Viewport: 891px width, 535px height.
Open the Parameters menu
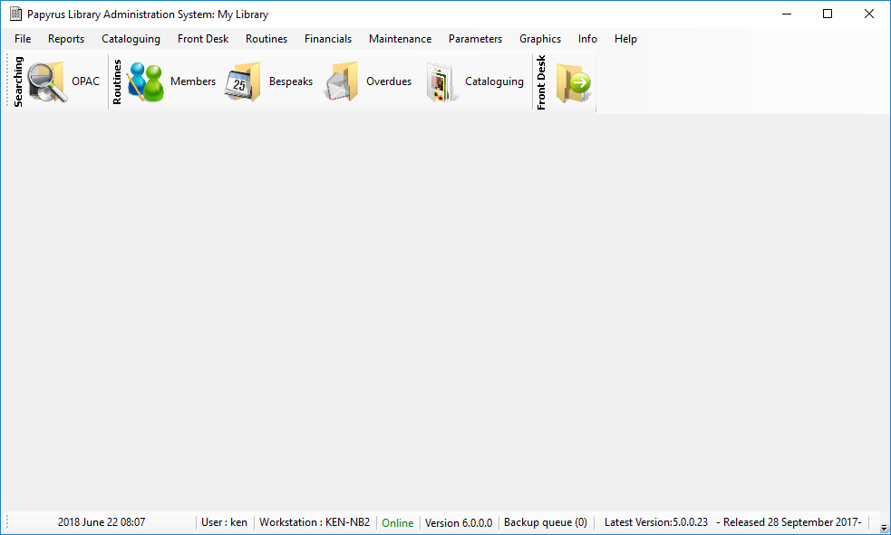pyautogui.click(x=475, y=39)
